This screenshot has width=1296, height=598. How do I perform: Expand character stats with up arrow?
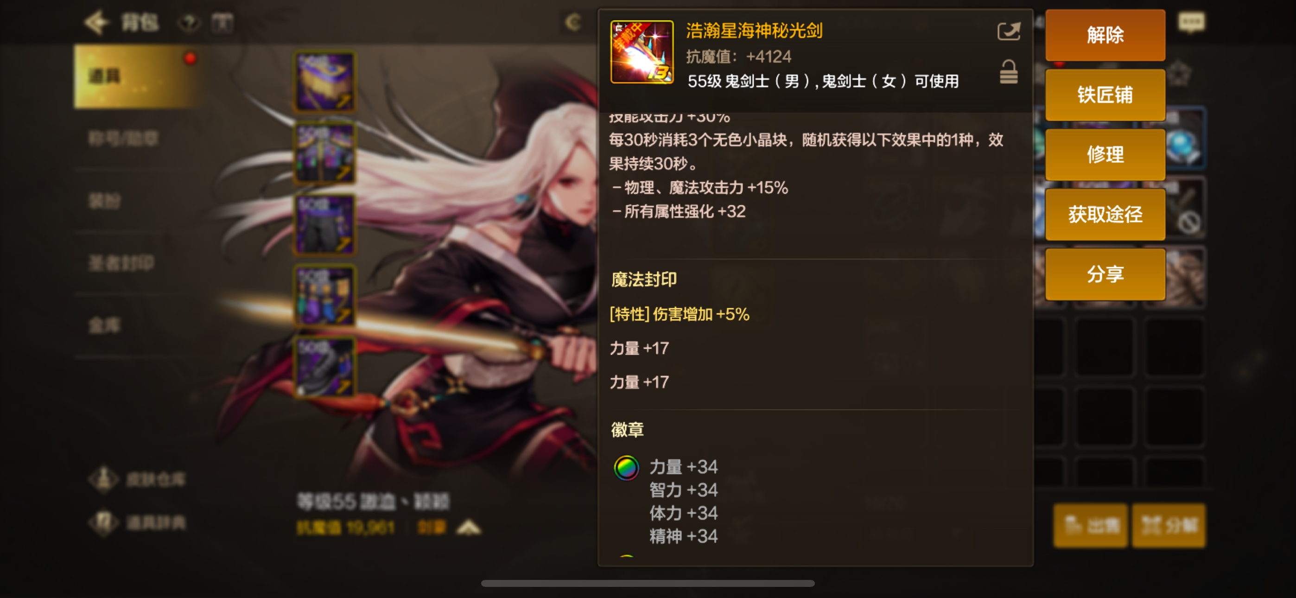[469, 528]
